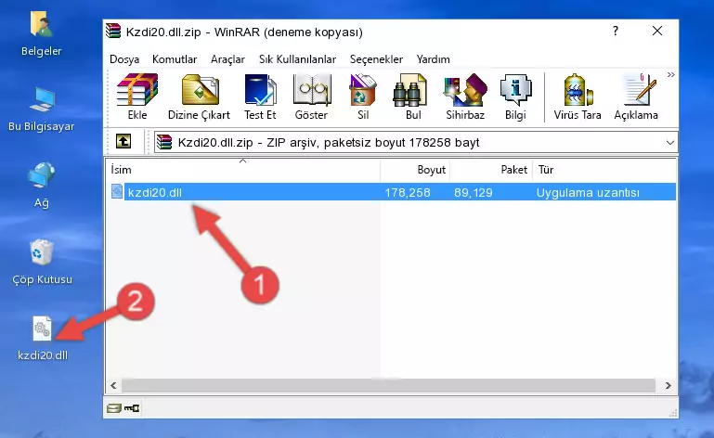Open the archive path dropdown arrow
Viewport: 714px width, 438px height.
pos(669,143)
